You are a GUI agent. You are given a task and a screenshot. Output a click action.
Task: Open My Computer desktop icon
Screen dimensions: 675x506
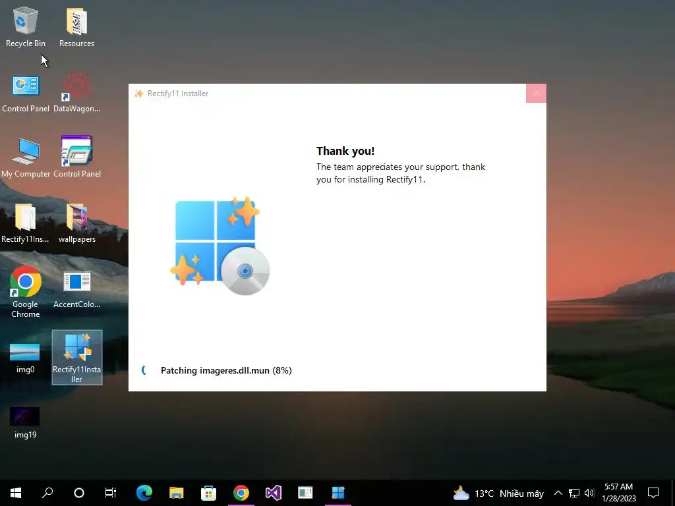pyautogui.click(x=26, y=157)
